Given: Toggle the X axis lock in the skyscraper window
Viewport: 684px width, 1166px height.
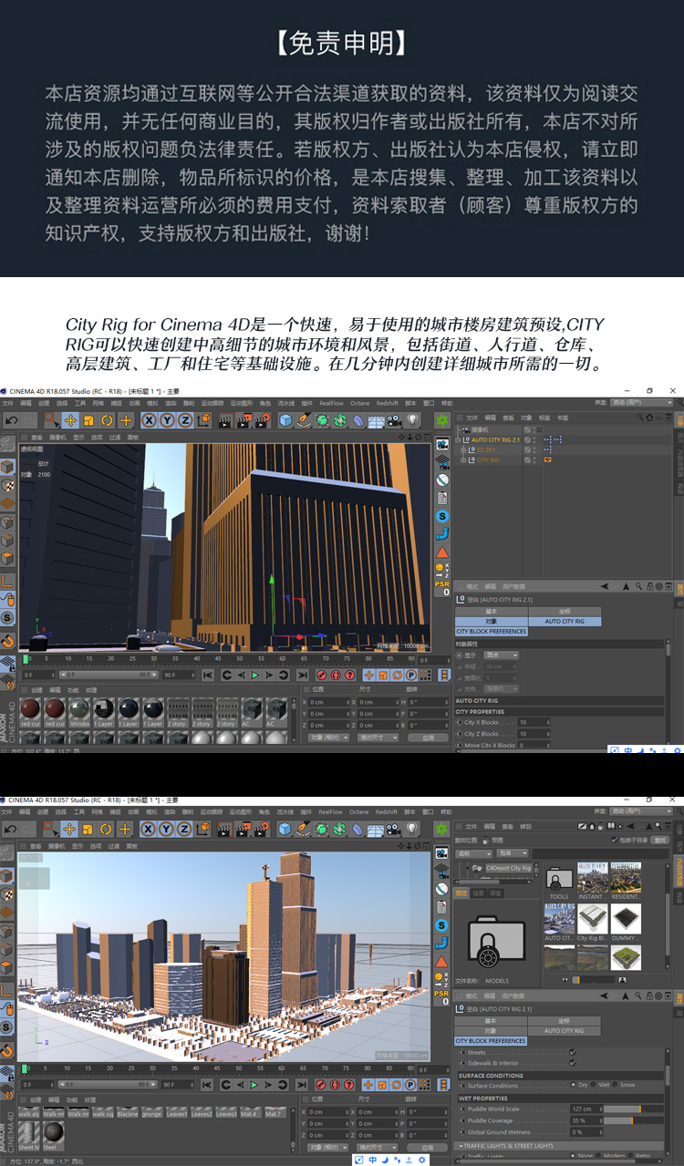Looking at the screenshot, I should [148, 420].
